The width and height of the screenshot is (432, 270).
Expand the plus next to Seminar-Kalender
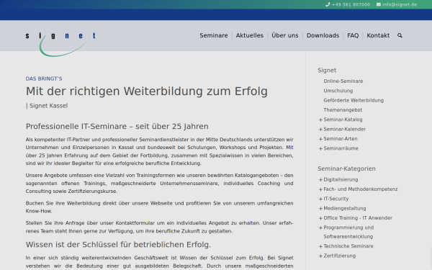(x=320, y=129)
